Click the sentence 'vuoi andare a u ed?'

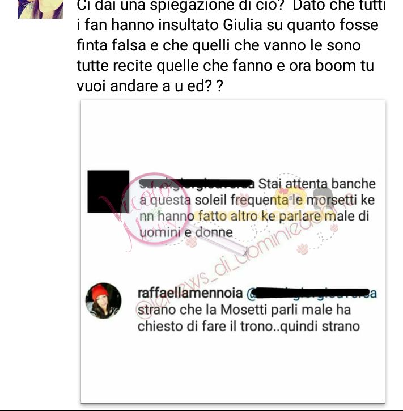(150, 86)
